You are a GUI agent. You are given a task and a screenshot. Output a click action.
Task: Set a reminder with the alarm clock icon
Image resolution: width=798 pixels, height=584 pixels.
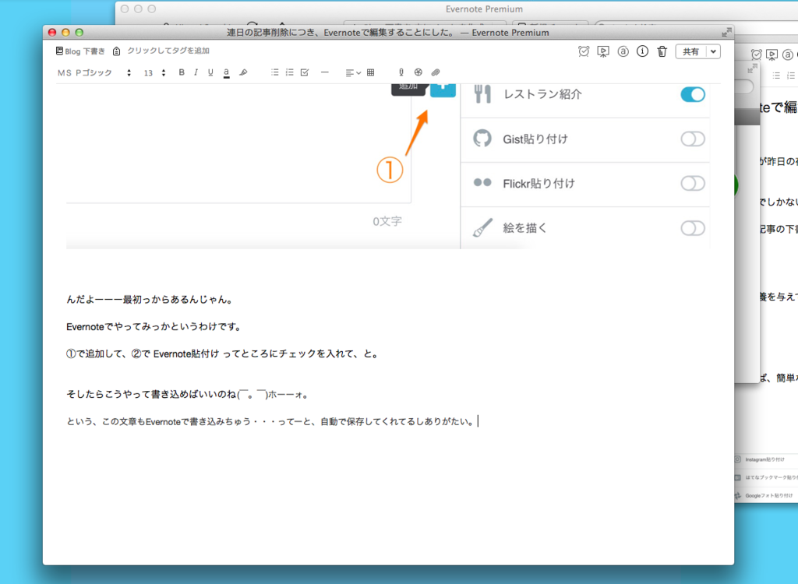pos(584,51)
